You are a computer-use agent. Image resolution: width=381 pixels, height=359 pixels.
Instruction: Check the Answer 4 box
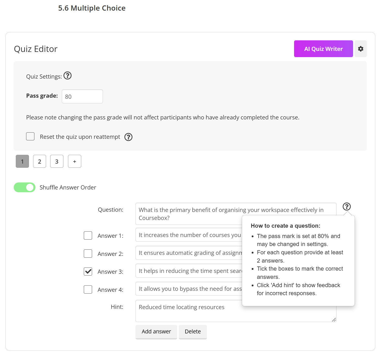point(88,289)
